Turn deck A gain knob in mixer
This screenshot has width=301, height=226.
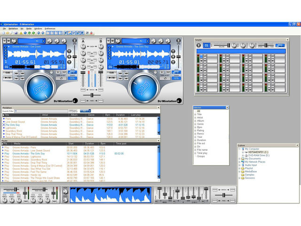click(83, 46)
